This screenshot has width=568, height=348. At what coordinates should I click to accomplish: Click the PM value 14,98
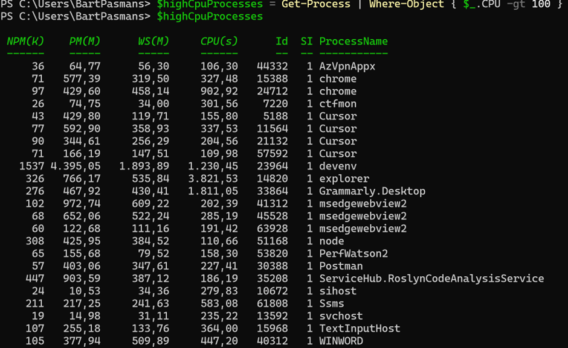coord(85,316)
